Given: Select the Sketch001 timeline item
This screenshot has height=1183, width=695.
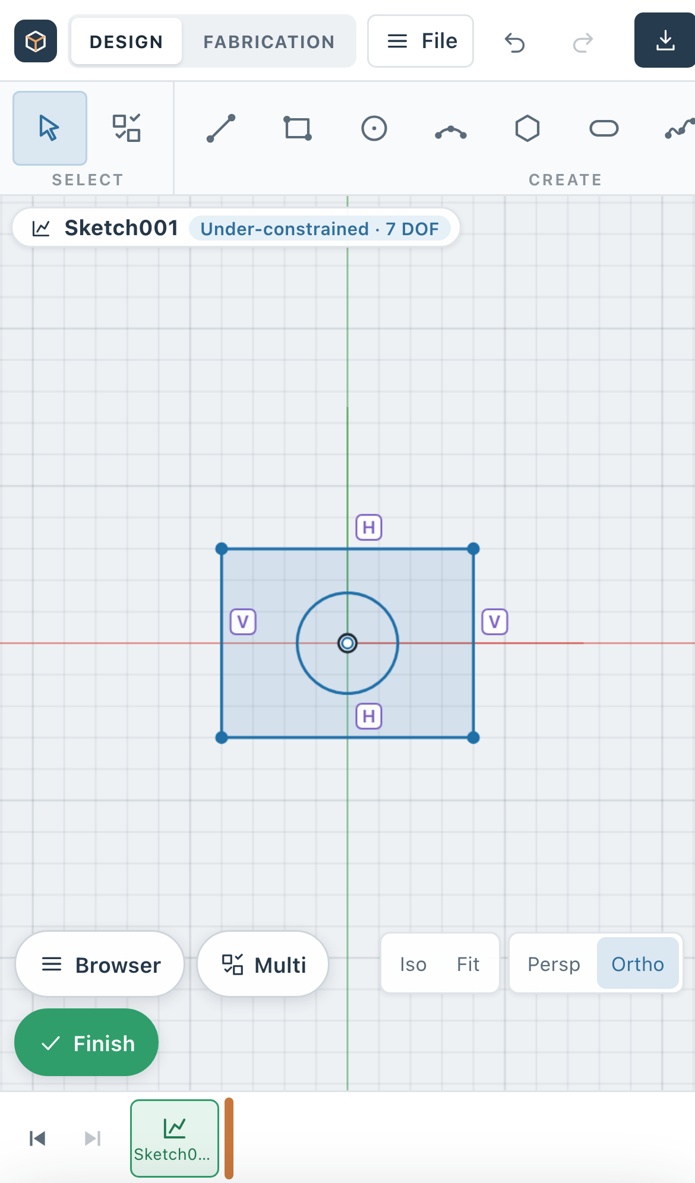Looking at the screenshot, I should pos(175,1138).
